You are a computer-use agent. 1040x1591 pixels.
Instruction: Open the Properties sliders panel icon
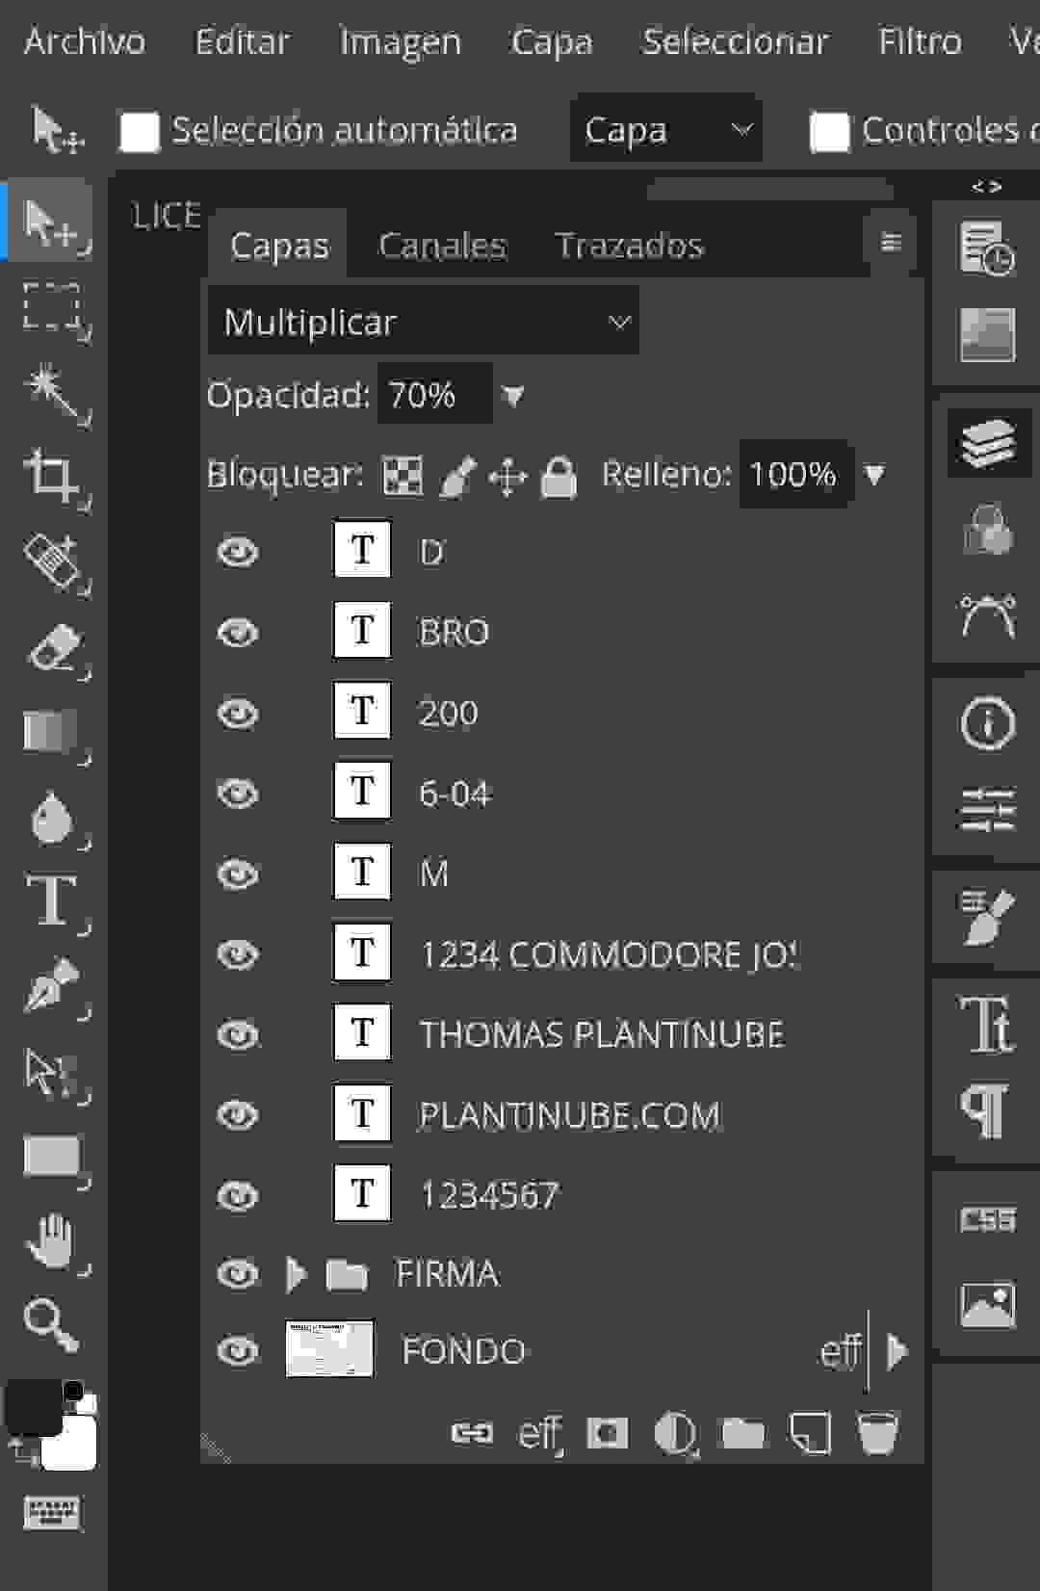coord(987,809)
